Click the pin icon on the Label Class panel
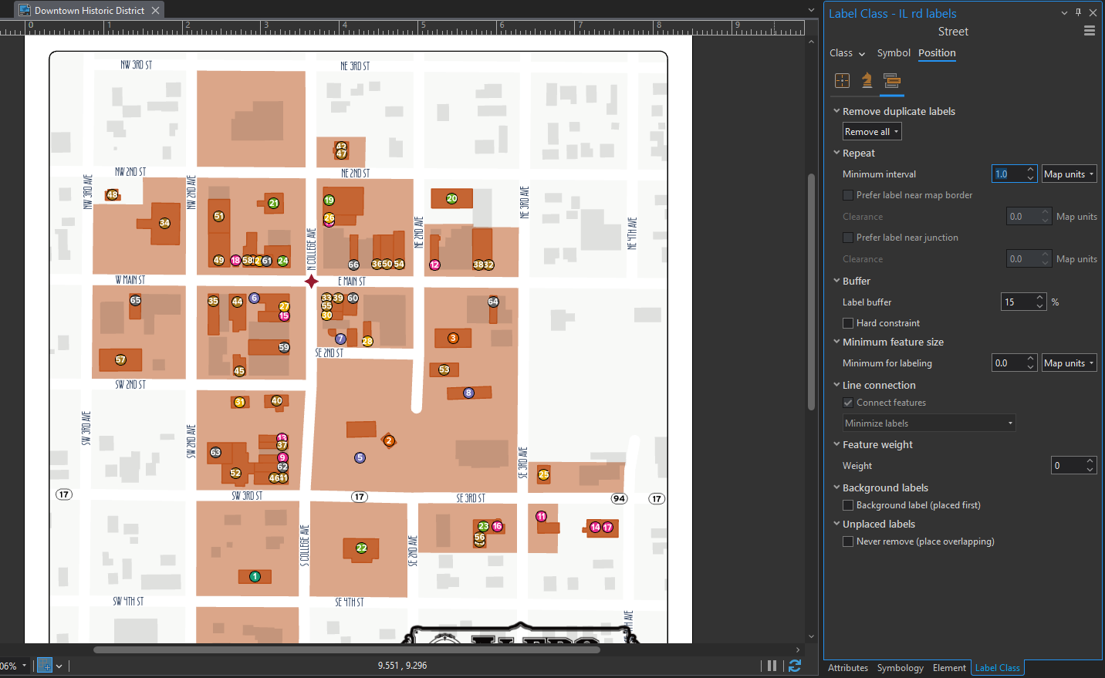This screenshot has width=1105, height=678. (x=1078, y=12)
